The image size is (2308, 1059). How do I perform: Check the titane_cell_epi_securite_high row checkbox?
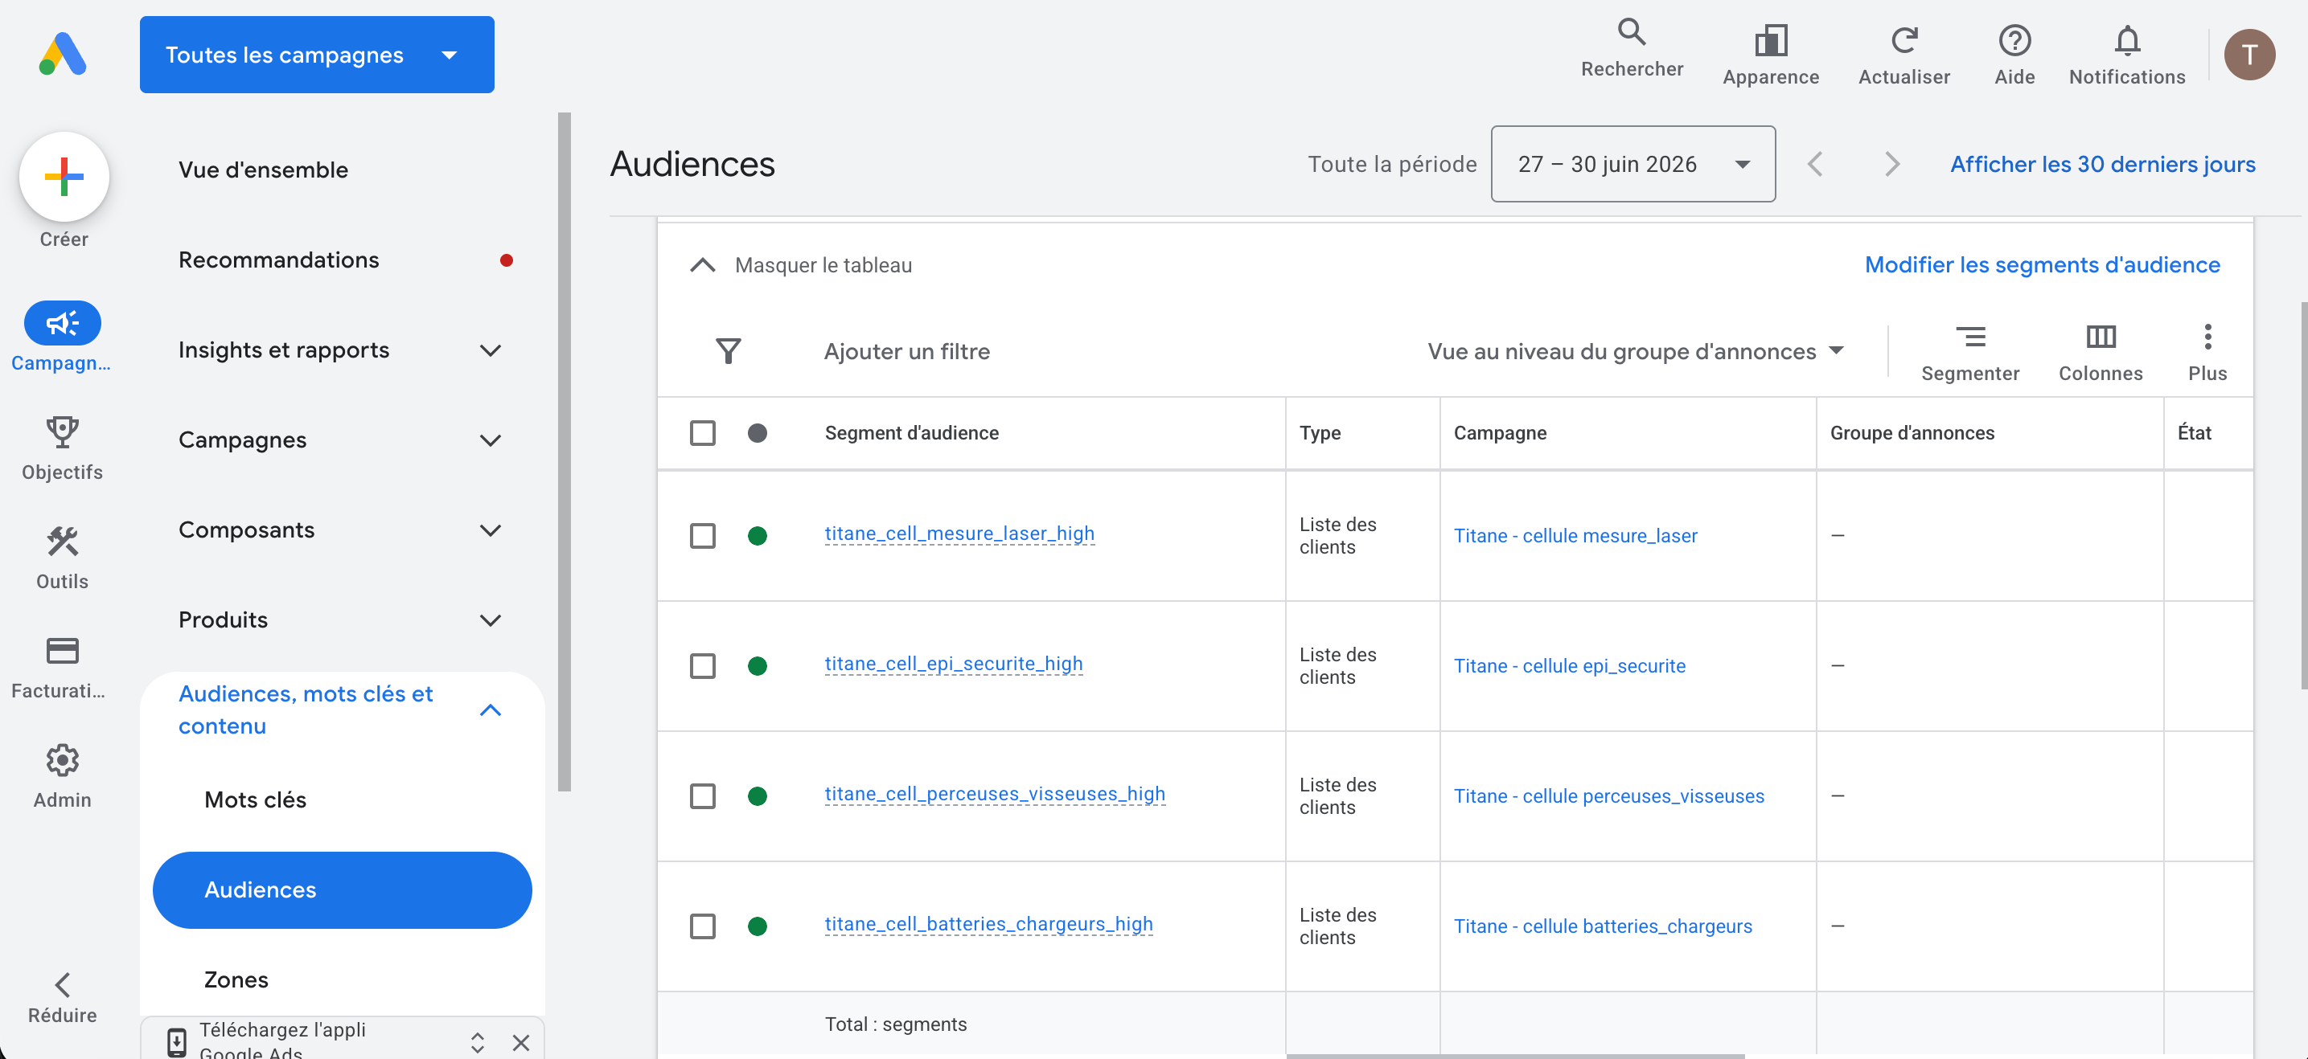702,666
